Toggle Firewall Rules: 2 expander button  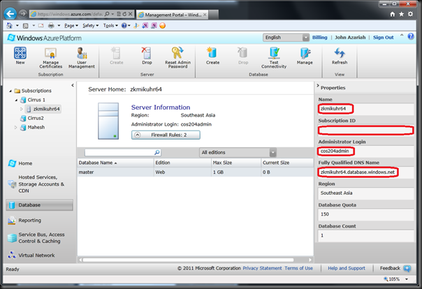tap(166, 135)
